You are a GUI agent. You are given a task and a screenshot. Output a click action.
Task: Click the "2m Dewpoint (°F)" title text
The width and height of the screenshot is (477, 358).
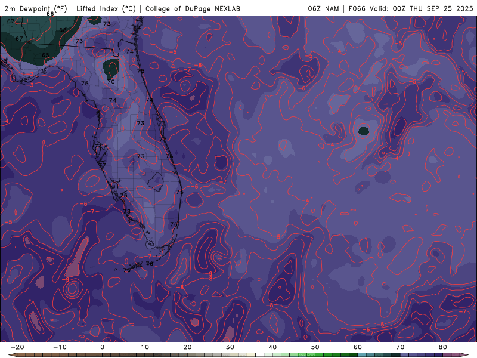pos(36,9)
